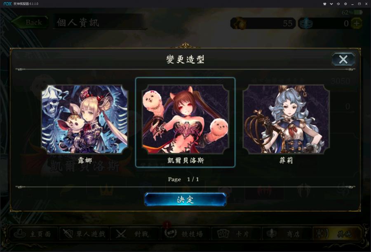
Task: Open the 商店 shop tab
Action: tap(287, 234)
